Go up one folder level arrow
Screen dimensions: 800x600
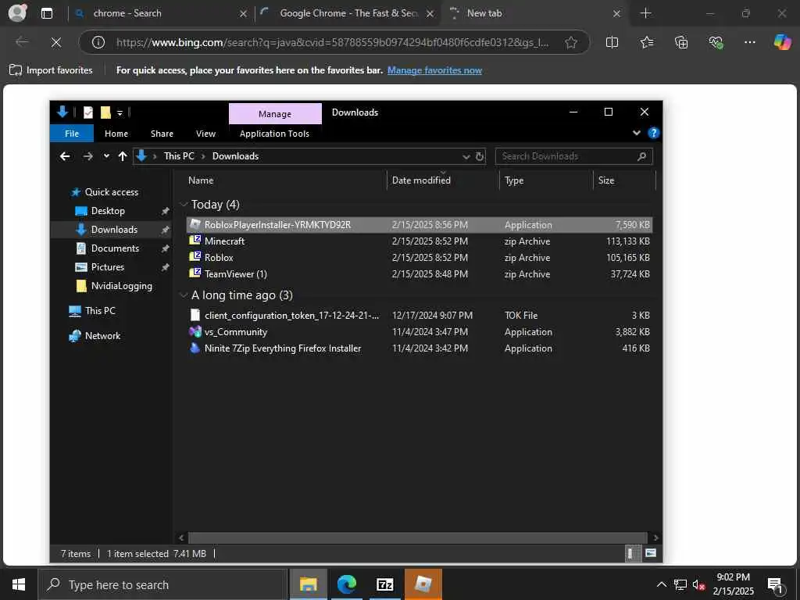[123, 156]
